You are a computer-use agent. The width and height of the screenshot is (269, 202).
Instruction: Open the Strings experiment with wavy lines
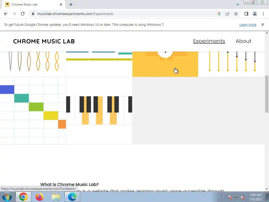pyautogui.click(x=33, y=64)
